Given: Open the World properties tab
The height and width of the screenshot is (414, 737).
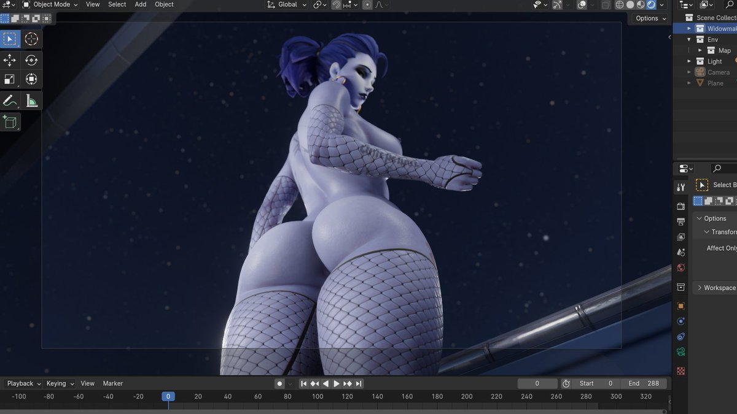Looking at the screenshot, I should click(x=680, y=267).
